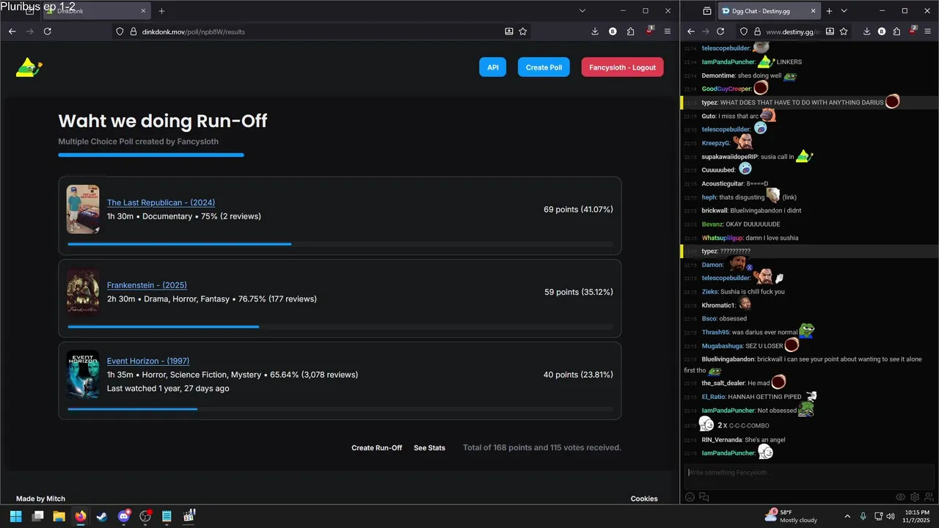Open the chat user list icon
This screenshot has height=528, width=939.
(929, 496)
